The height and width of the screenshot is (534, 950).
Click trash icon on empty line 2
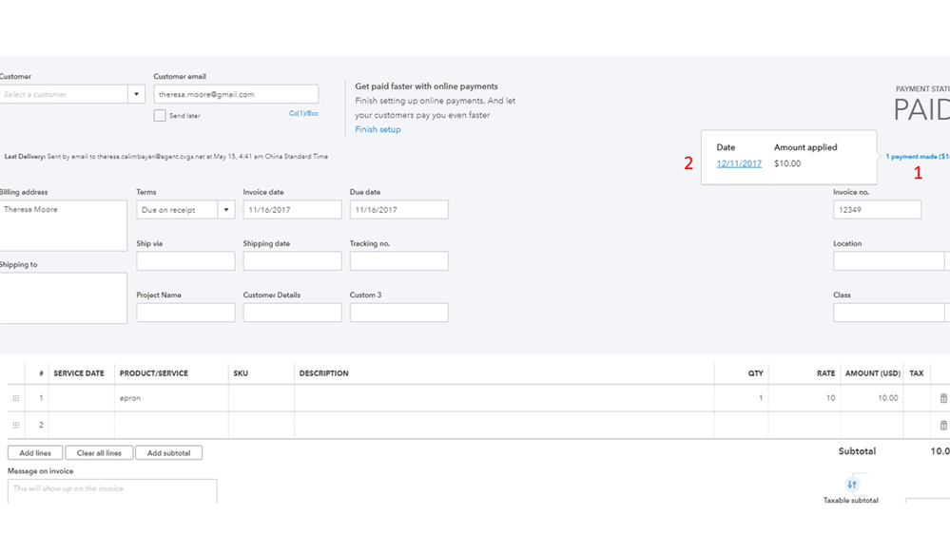coord(943,425)
